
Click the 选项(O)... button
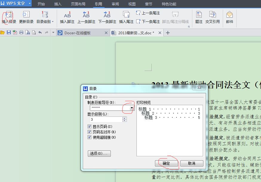coord(99,153)
